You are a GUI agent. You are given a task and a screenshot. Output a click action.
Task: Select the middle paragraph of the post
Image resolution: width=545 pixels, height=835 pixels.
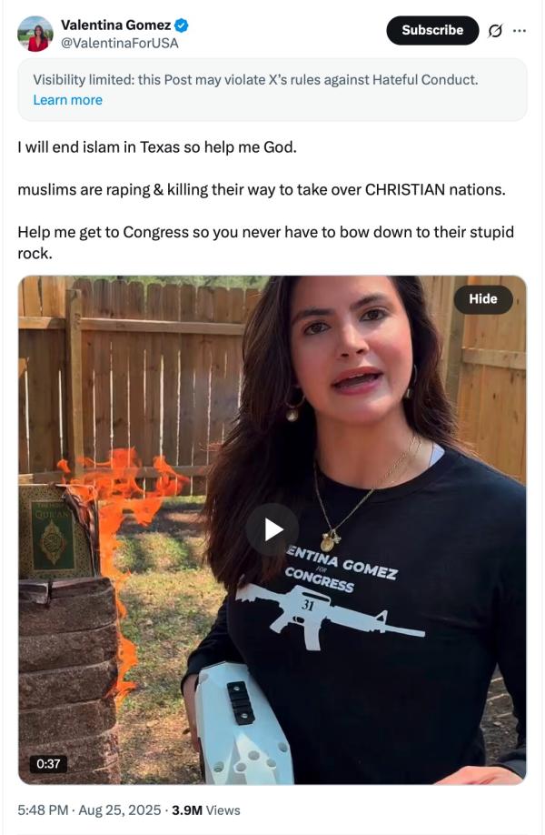coord(262,189)
